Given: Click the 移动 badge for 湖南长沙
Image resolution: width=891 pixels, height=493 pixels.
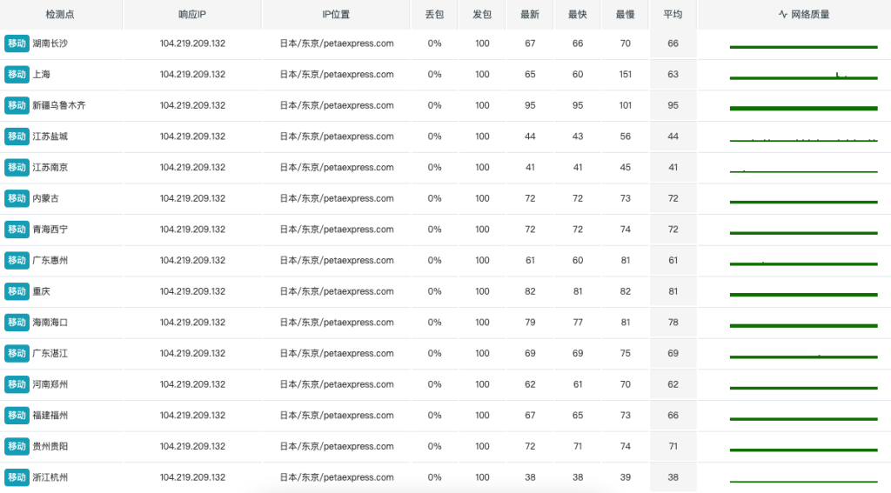Looking at the screenshot, I should [17, 43].
